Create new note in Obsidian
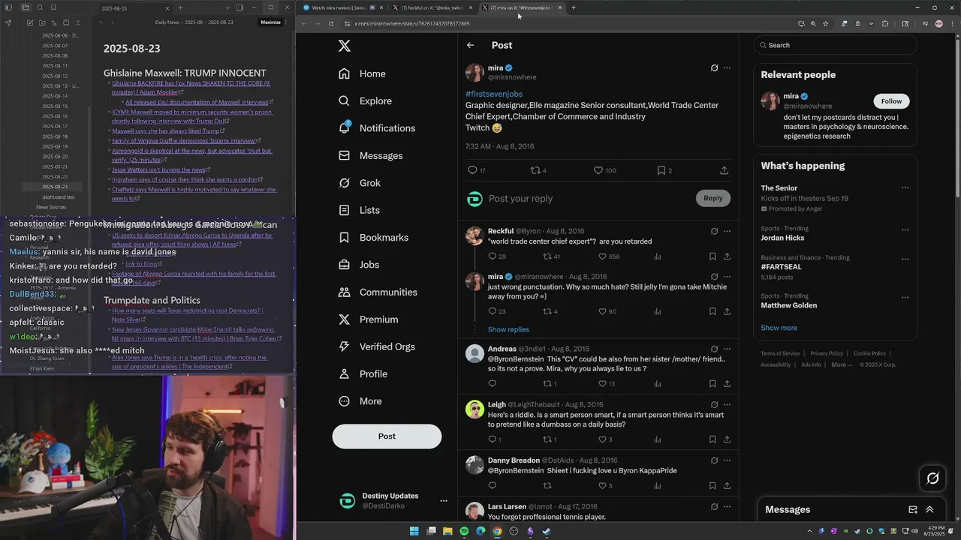The image size is (961, 540). [x=30, y=22]
